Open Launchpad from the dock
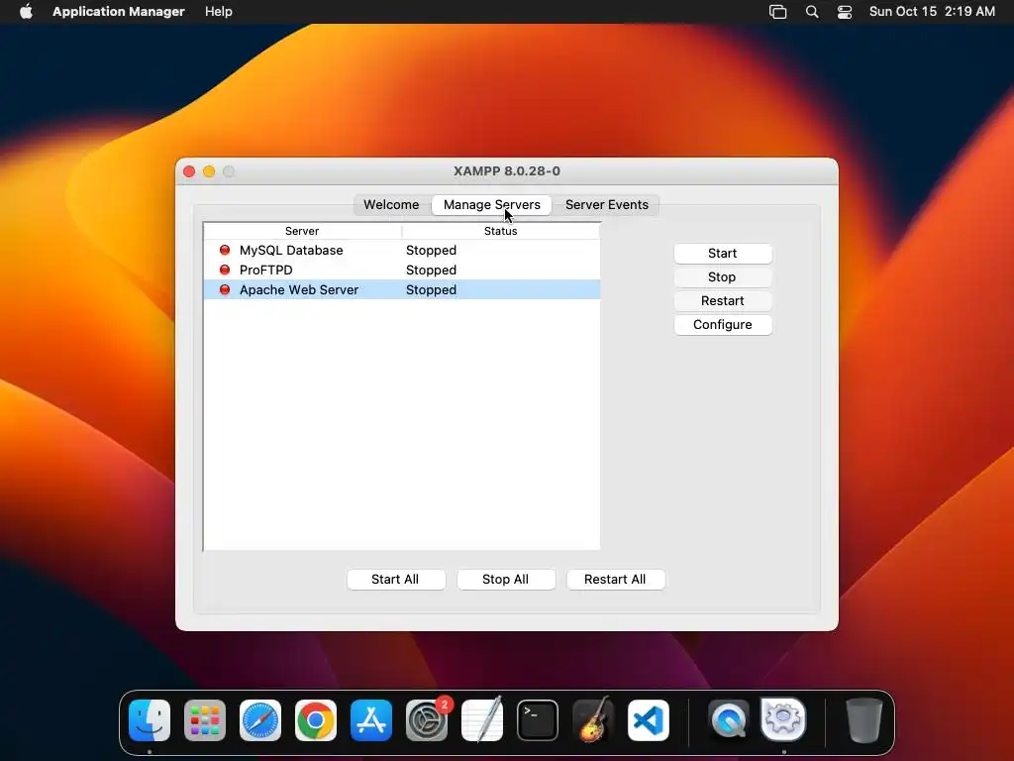 (x=205, y=720)
